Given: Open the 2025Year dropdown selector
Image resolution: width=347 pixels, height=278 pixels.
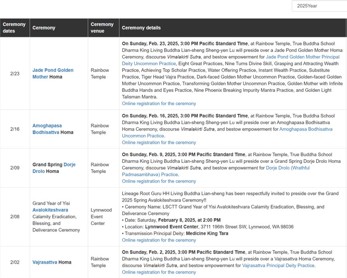Looking at the screenshot, I should [x=320, y=6].
